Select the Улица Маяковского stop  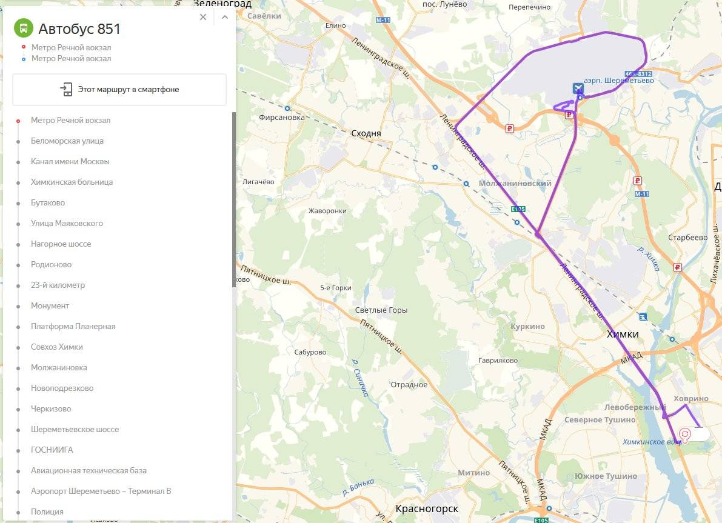67,223
